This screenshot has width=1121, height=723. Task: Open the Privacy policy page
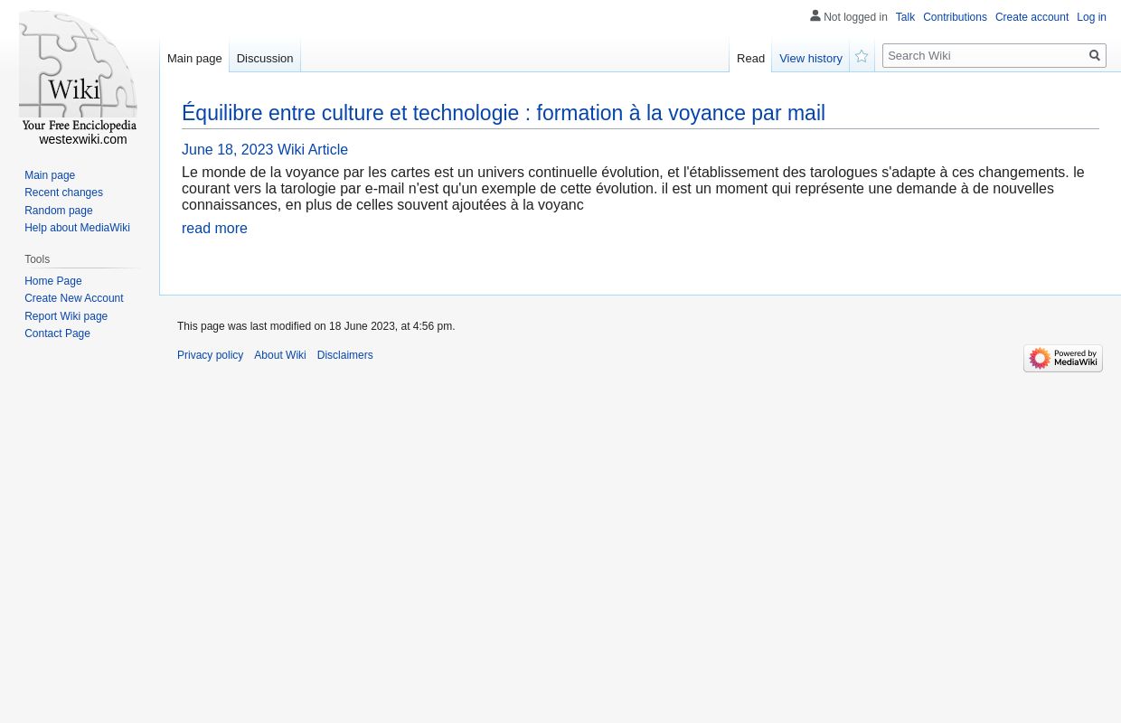tap(210, 355)
